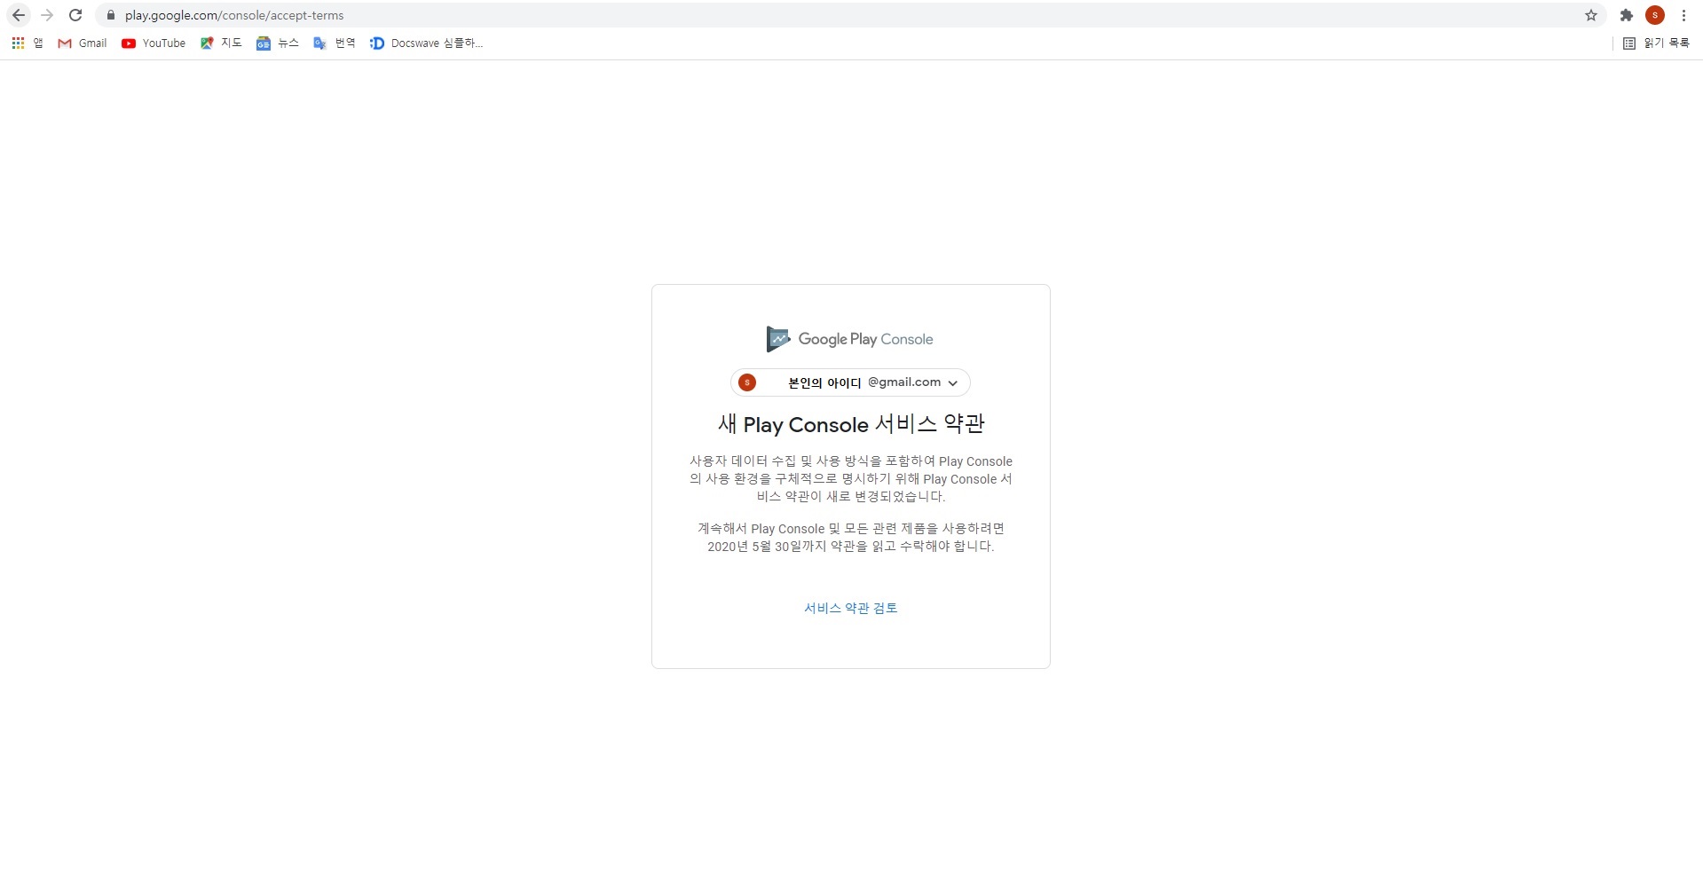Screen dimensions: 1703x890
Task: Click the text '비스 약관이 새로 변경되었습니다.'
Action: (x=851, y=497)
